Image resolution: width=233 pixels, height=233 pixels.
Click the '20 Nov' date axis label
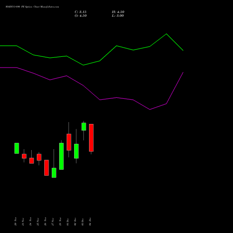click(15, 221)
